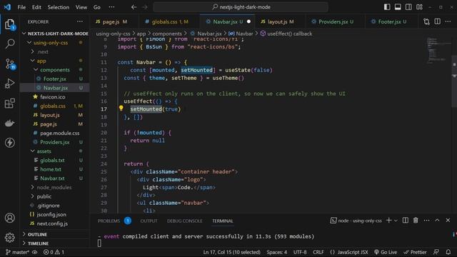Switch to the DEBUG CONSOLE panel tab
The image size is (457, 257).
tap(184, 221)
